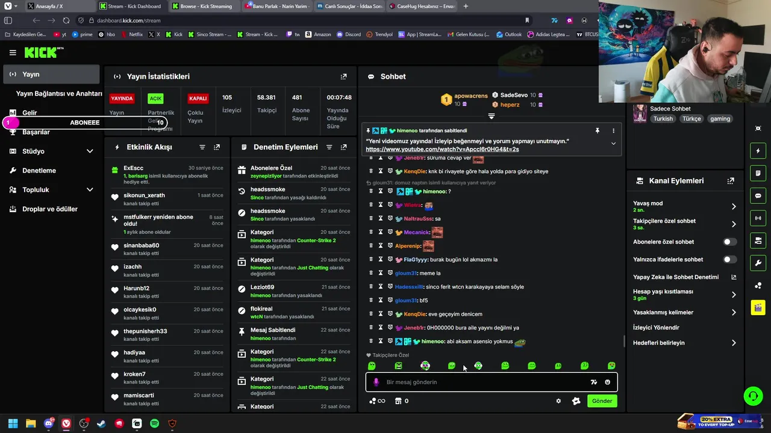Click the document icon in right sidebar

click(x=758, y=173)
